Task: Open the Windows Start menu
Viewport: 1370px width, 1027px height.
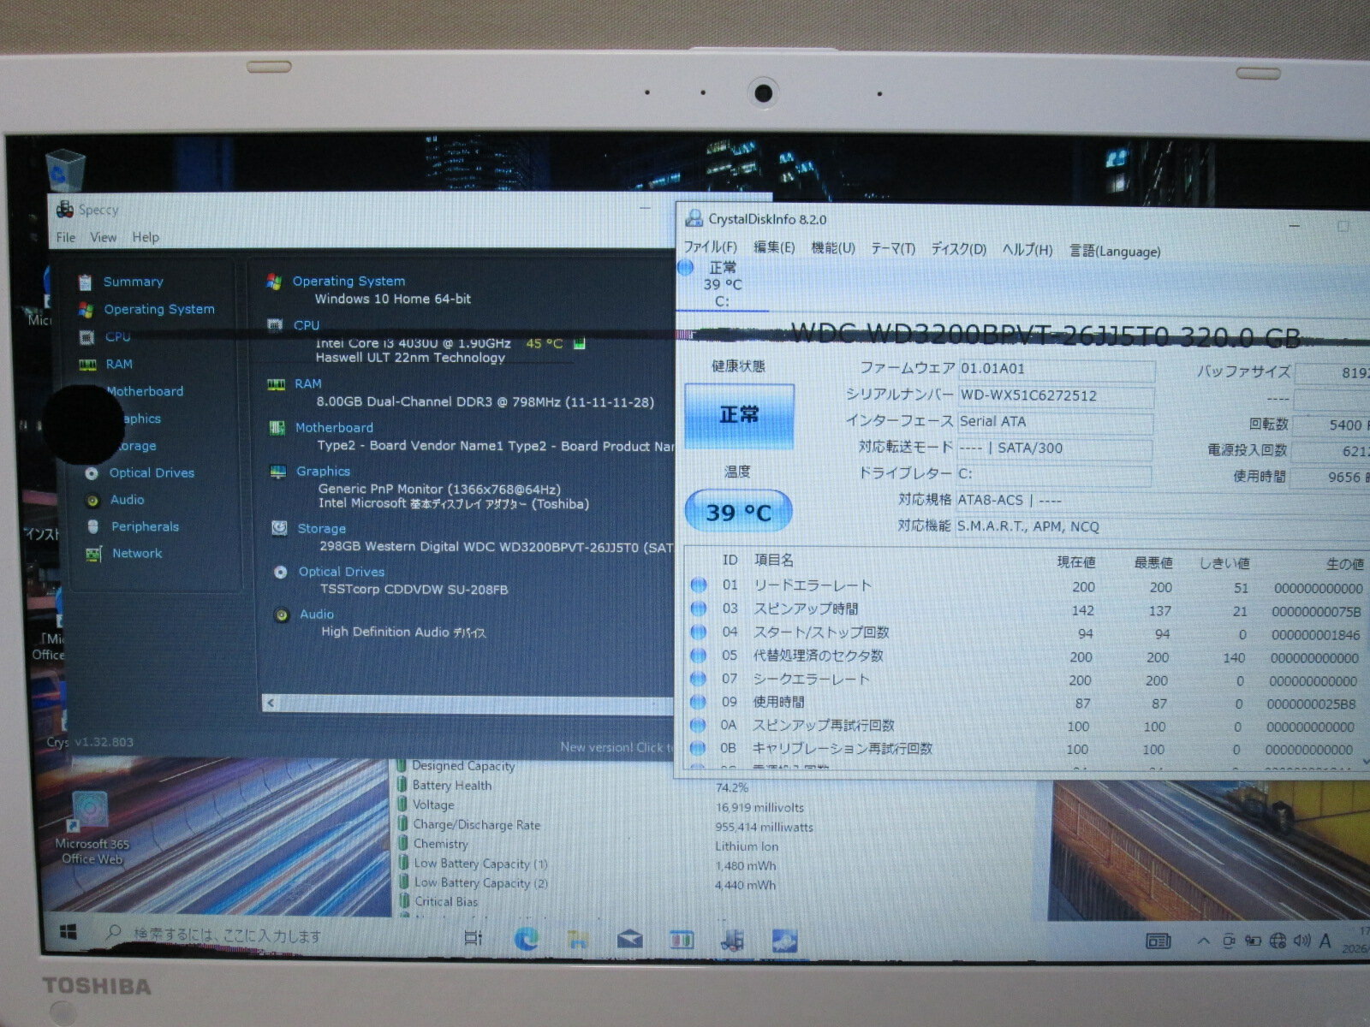Action: click(x=68, y=932)
